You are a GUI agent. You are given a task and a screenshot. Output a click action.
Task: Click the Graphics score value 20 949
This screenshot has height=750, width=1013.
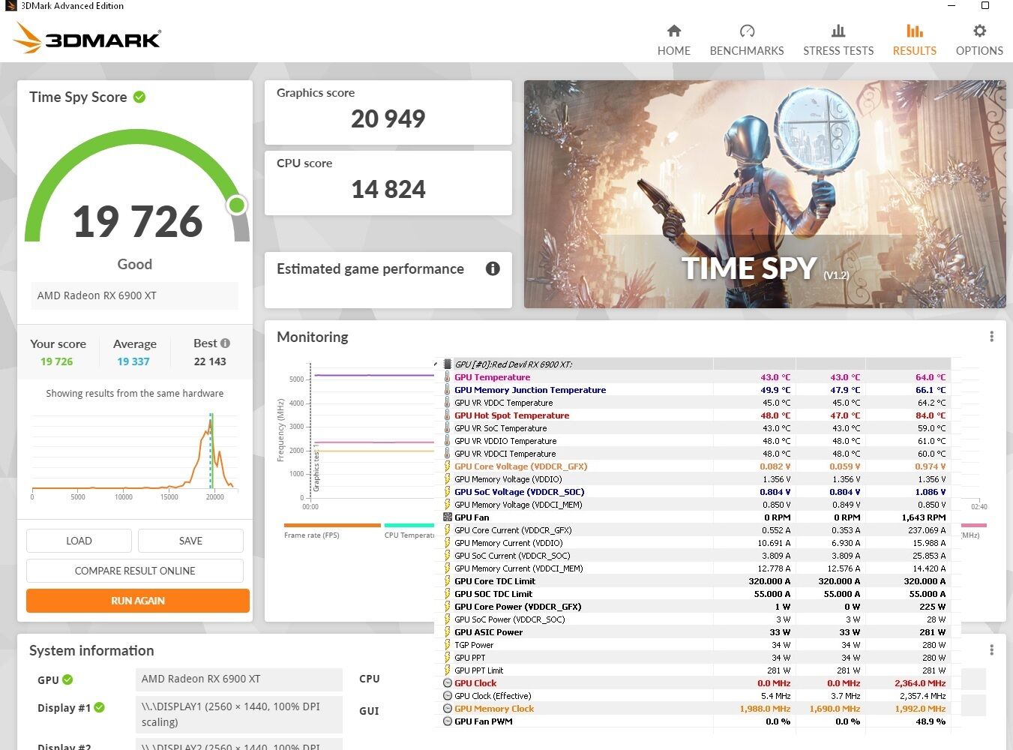388,118
